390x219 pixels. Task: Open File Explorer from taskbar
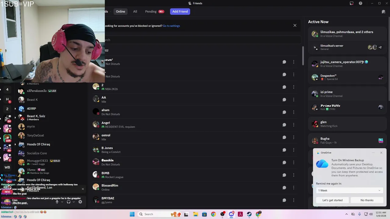(x=195, y=214)
